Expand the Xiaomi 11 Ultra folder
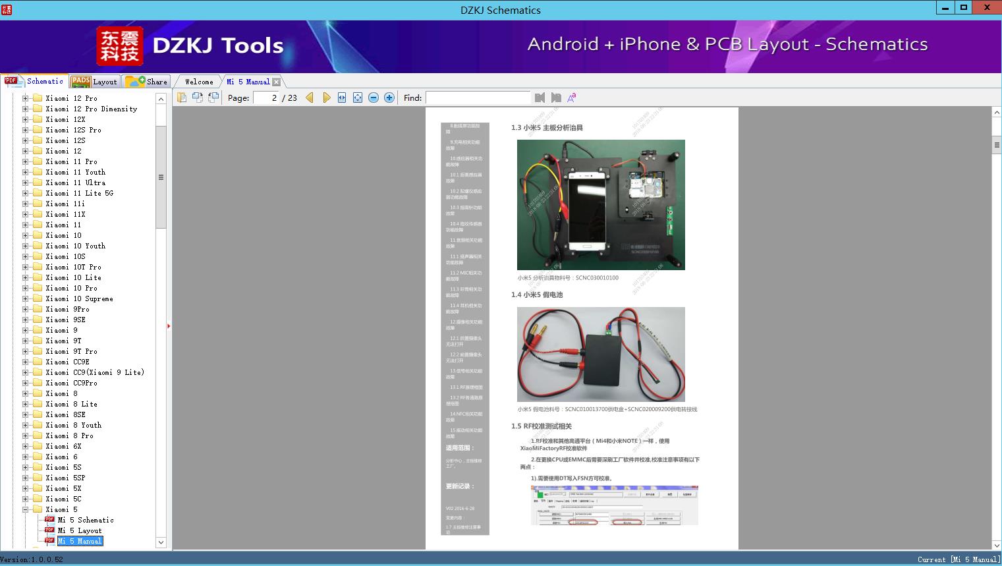Image resolution: width=1002 pixels, height=566 pixels. pos(26,183)
